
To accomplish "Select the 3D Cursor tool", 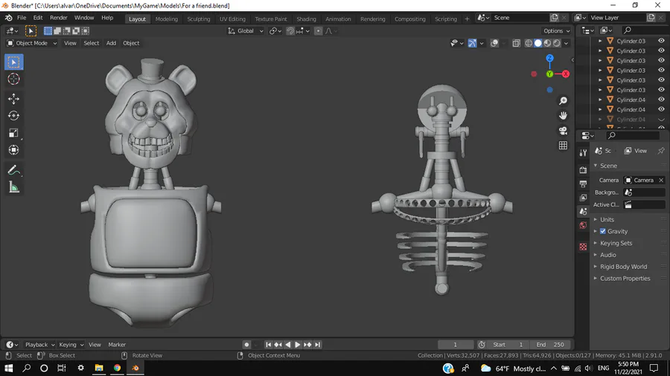I will coord(13,79).
